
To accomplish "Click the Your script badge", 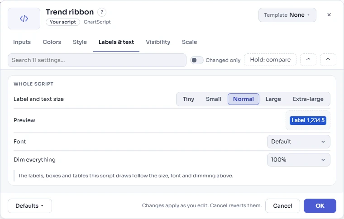I will (63, 22).
